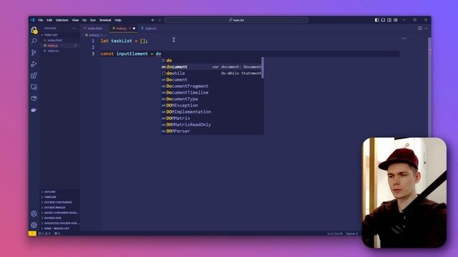Expand the AZURE CONTAINER REGISTRY section
The image size is (458, 257).
(x=59, y=213)
